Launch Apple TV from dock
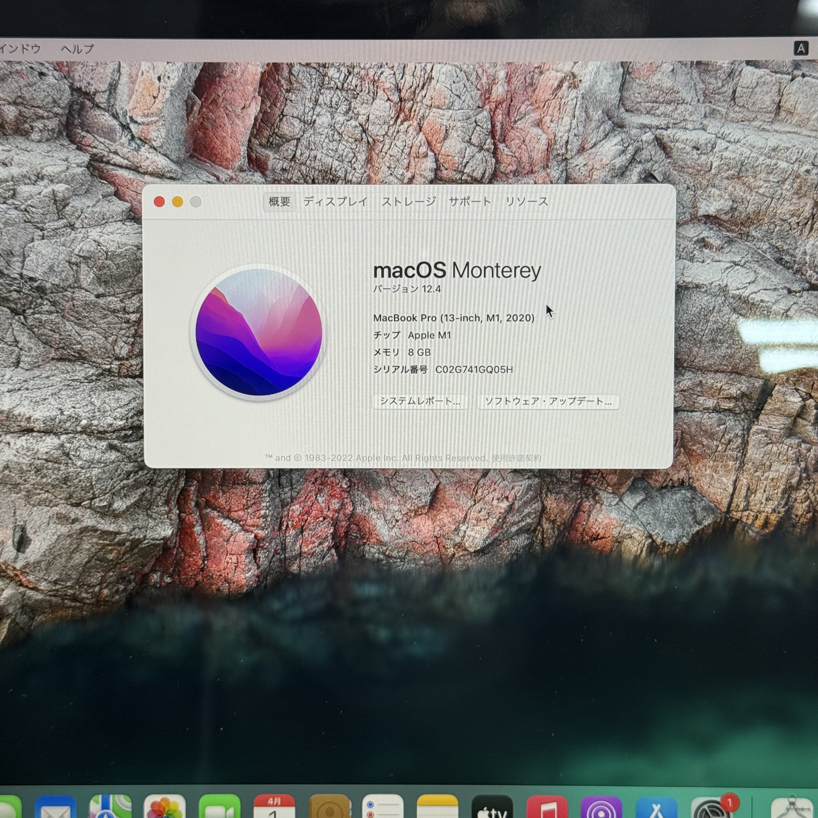 pyautogui.click(x=492, y=807)
